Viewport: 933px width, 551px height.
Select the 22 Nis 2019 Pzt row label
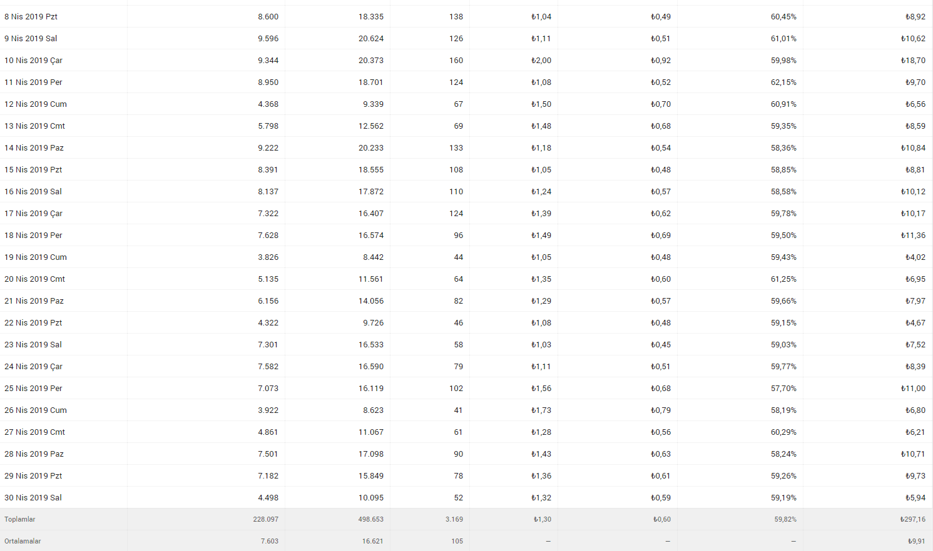tap(33, 323)
